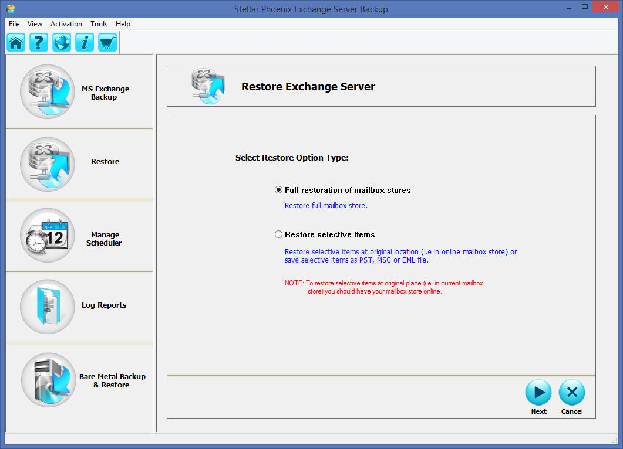Open Manage Scheduler calendar icon

48,235
